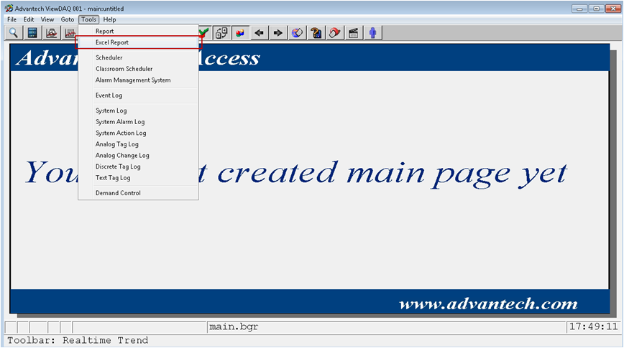
Task: Click the ViewDAQ title bar app icon
Action: point(9,9)
